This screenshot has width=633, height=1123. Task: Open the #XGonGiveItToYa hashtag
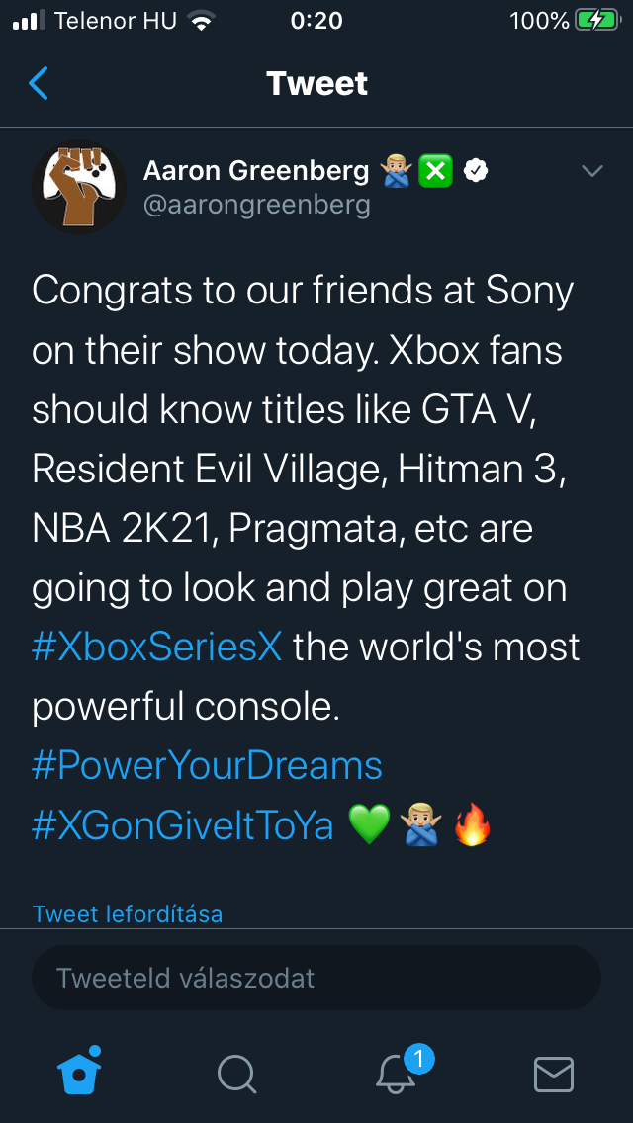point(183,824)
